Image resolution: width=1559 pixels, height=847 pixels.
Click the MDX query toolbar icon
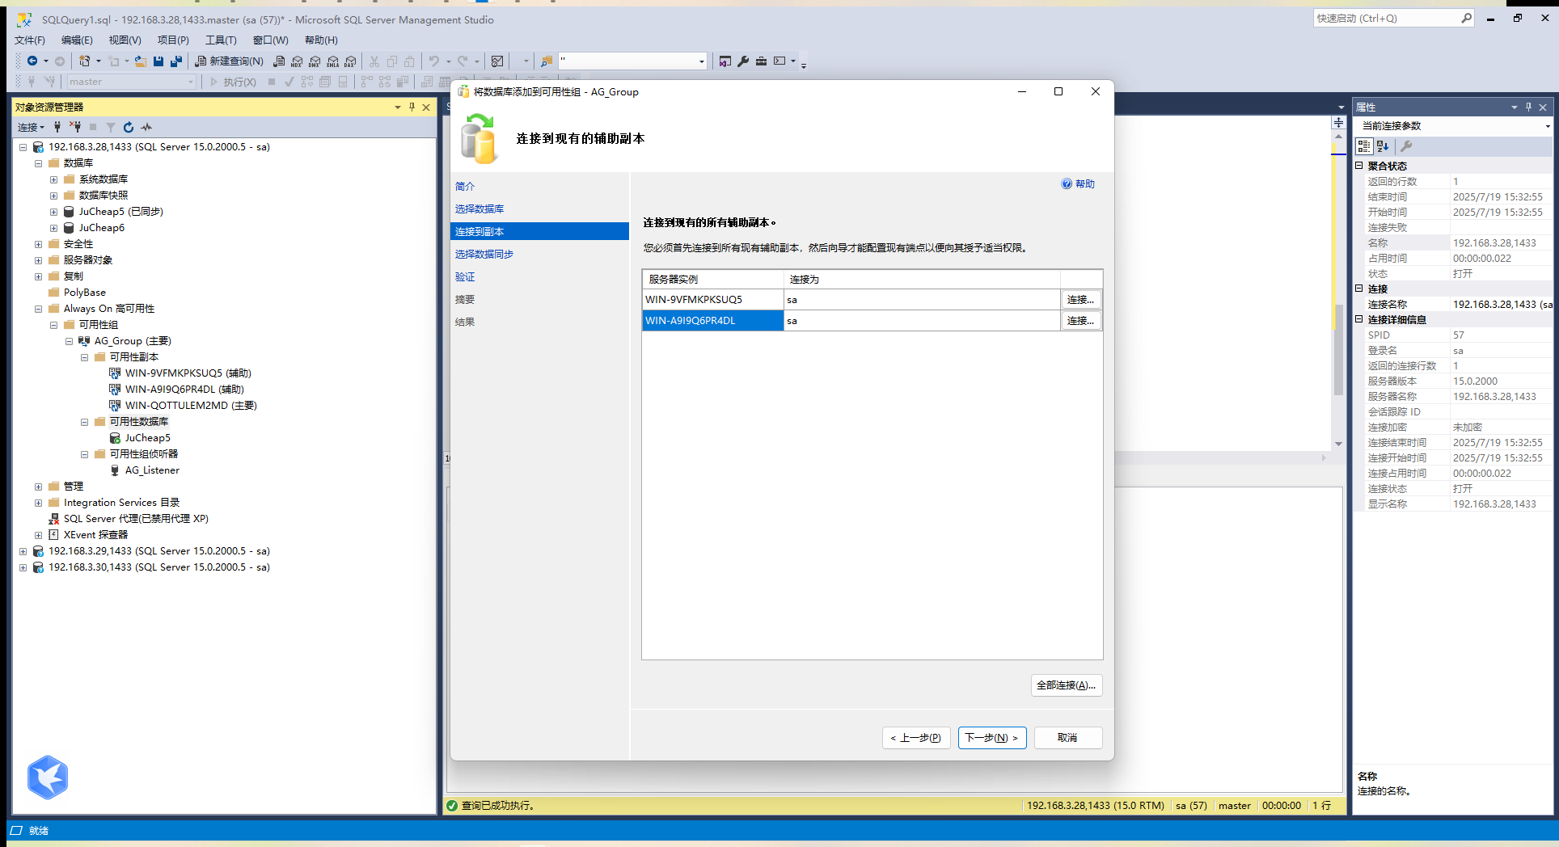297,61
